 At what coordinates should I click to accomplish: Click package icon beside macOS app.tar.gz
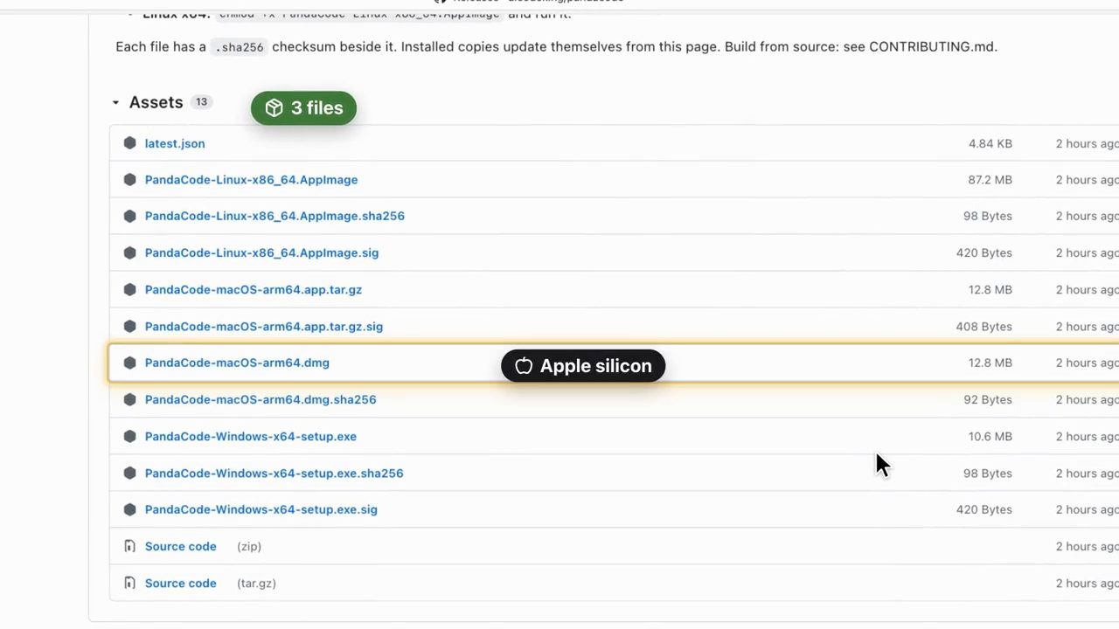coord(129,290)
